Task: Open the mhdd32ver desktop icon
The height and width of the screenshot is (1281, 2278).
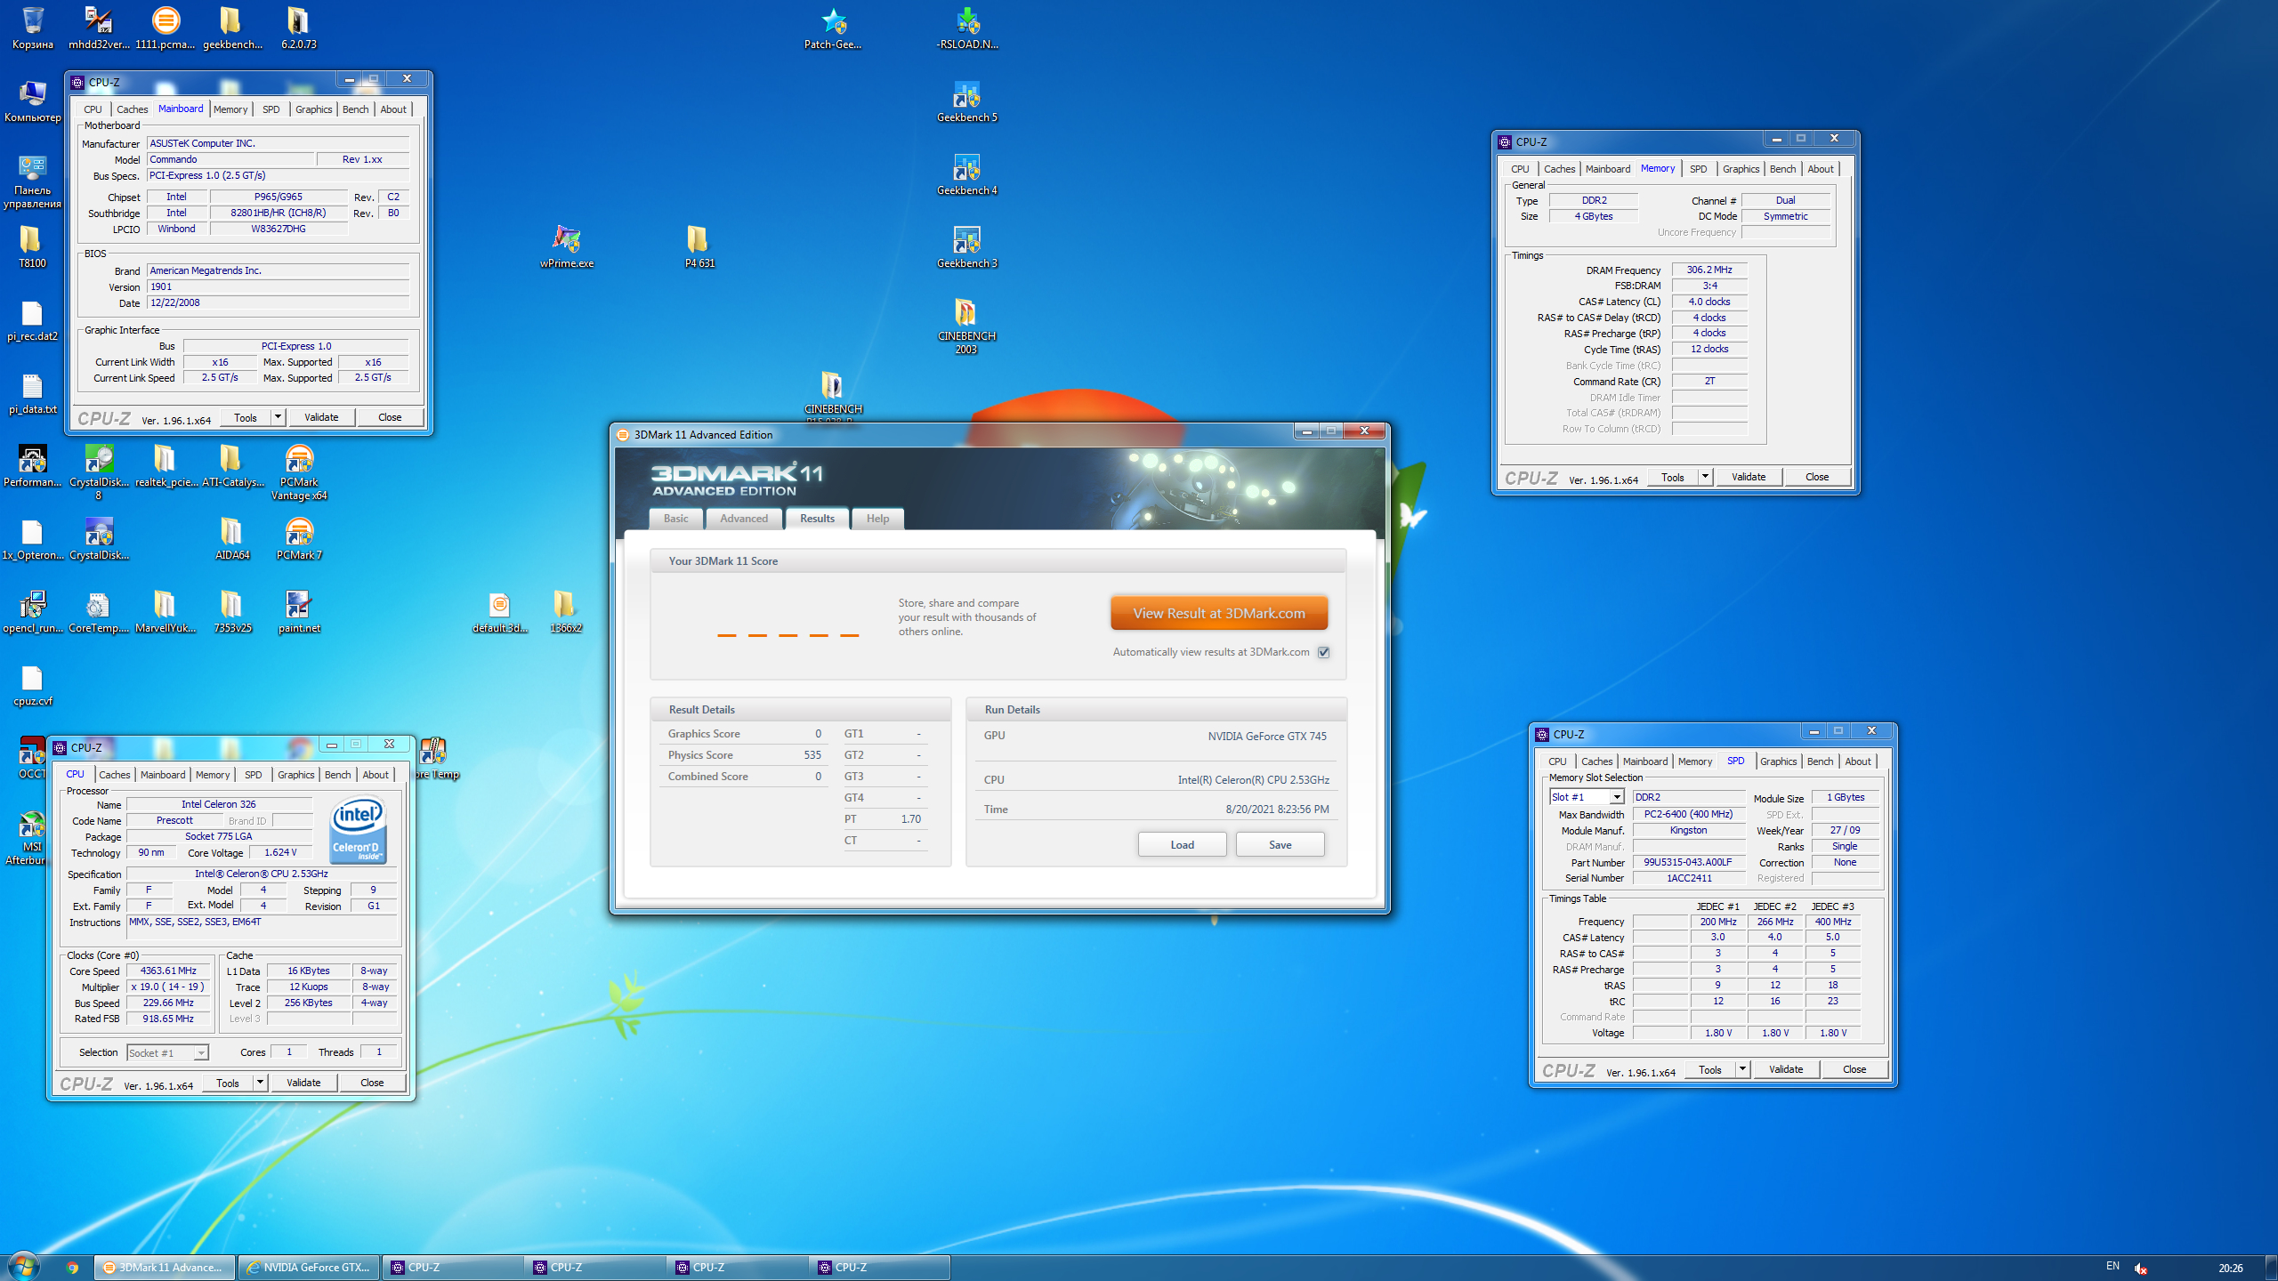Action: point(99,28)
